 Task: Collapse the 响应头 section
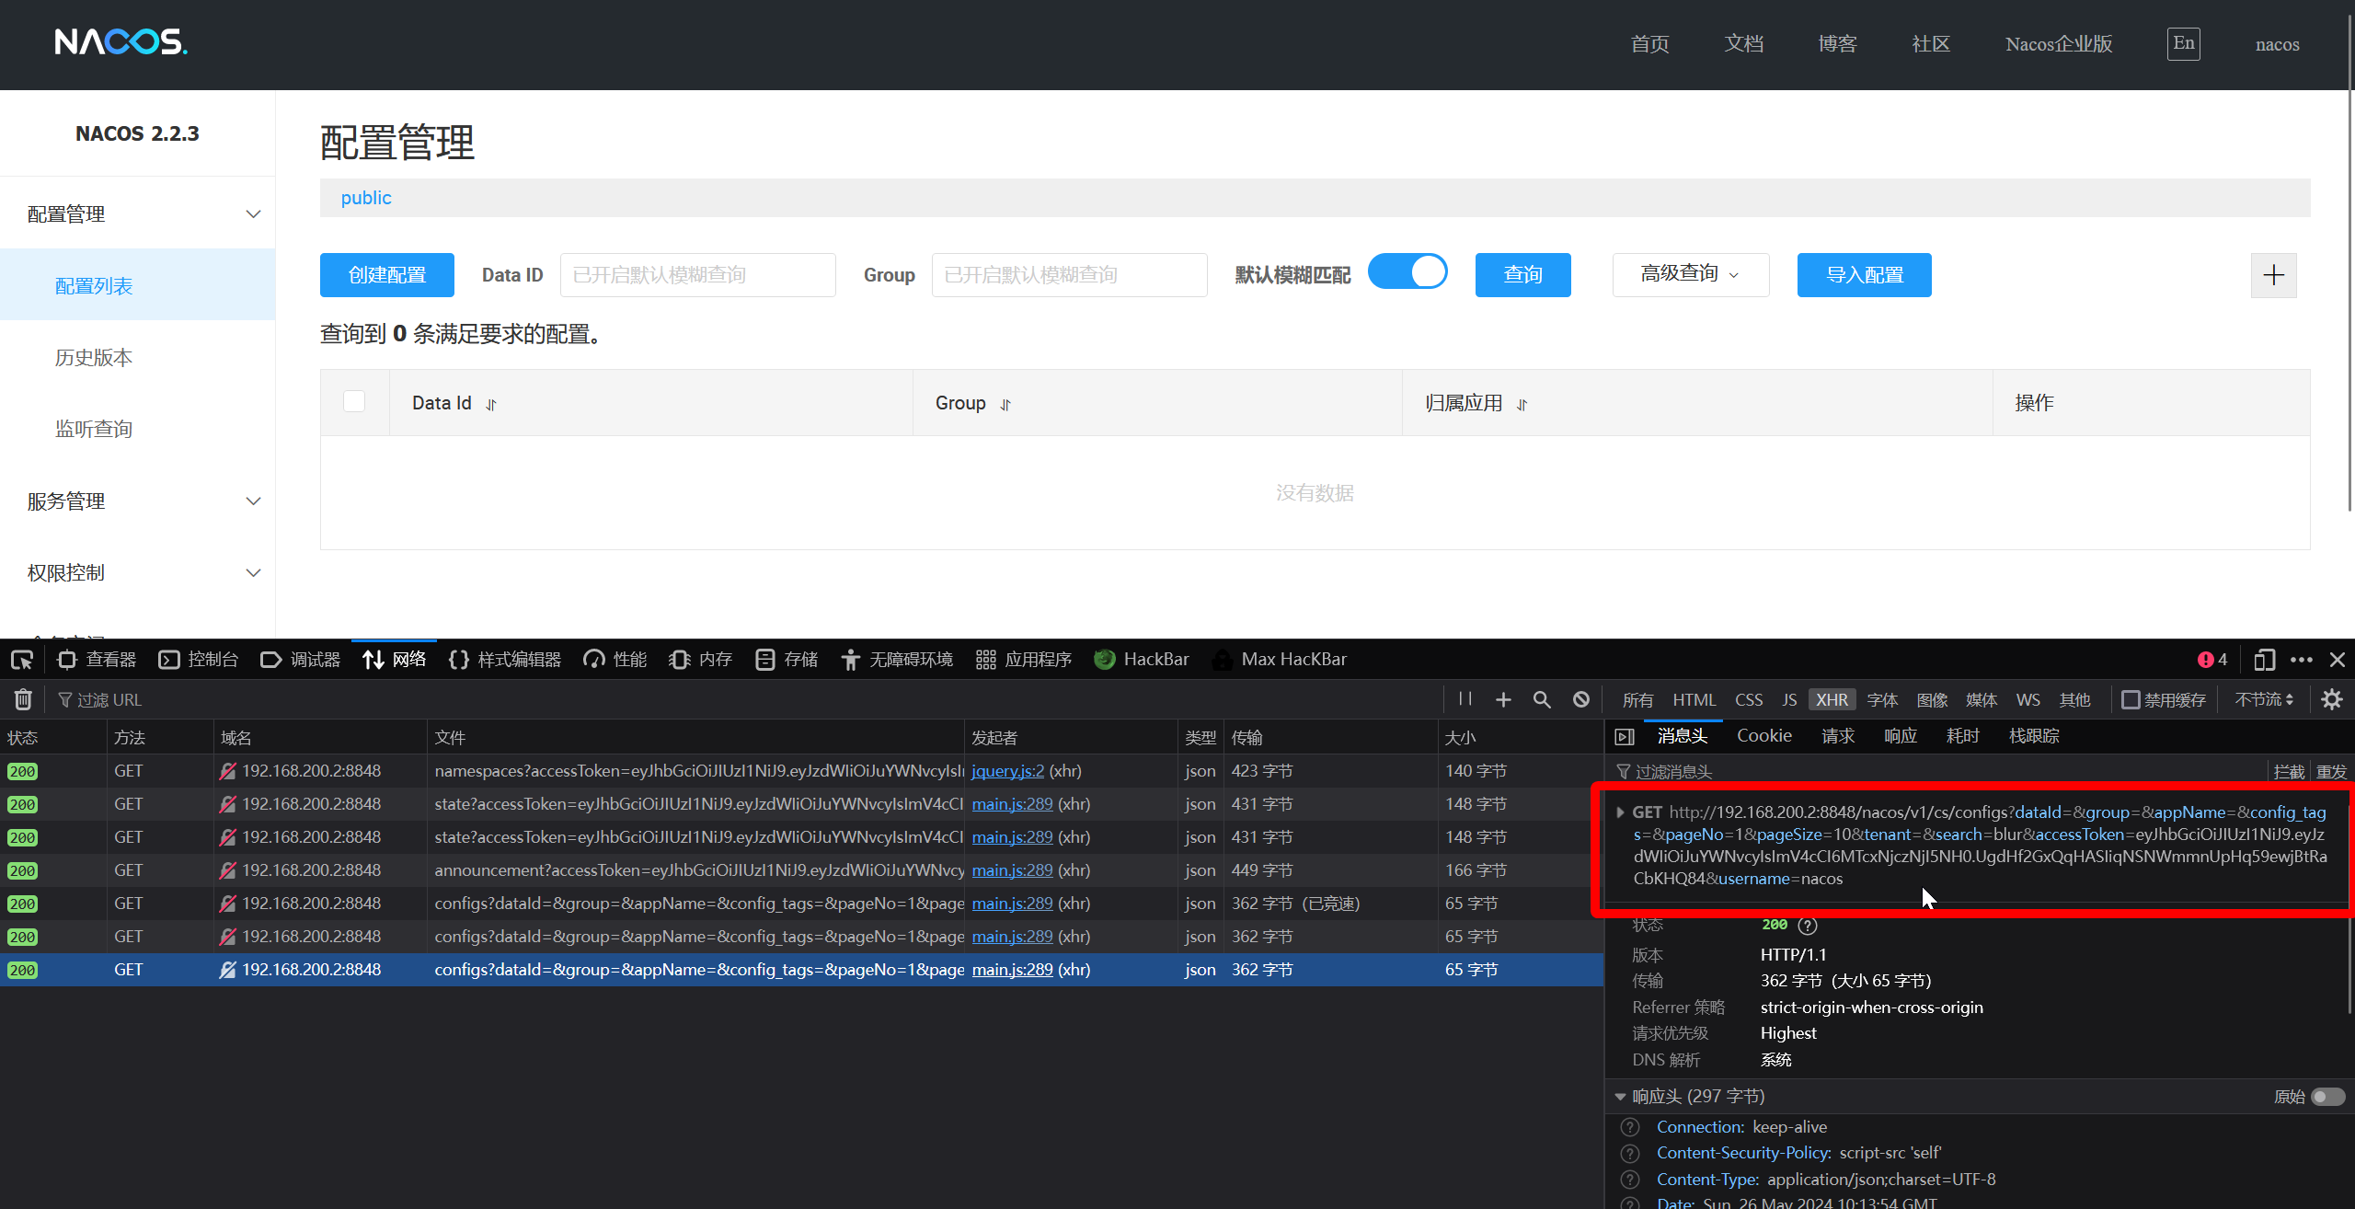[1620, 1097]
